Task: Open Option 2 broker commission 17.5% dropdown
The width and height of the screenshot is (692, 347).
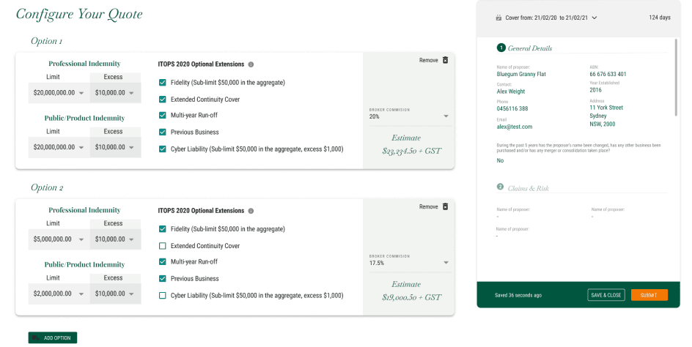Action: tap(409, 263)
